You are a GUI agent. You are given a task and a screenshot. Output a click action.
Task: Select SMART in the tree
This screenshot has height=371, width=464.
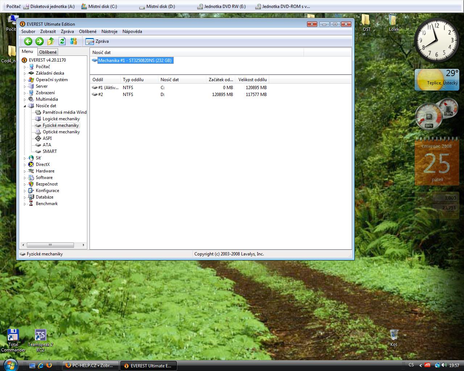click(49, 151)
